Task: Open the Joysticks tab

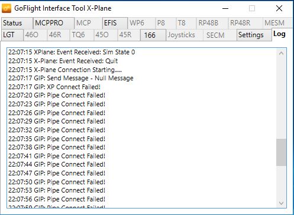Action: (185, 35)
